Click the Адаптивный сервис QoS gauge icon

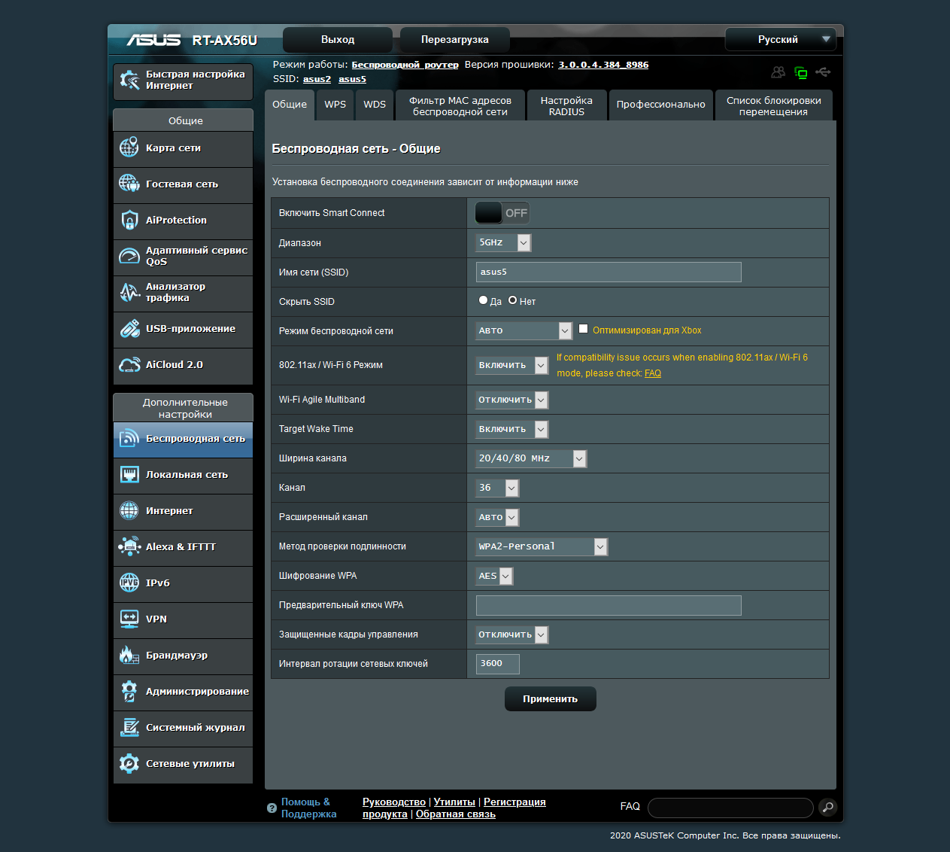point(129,256)
